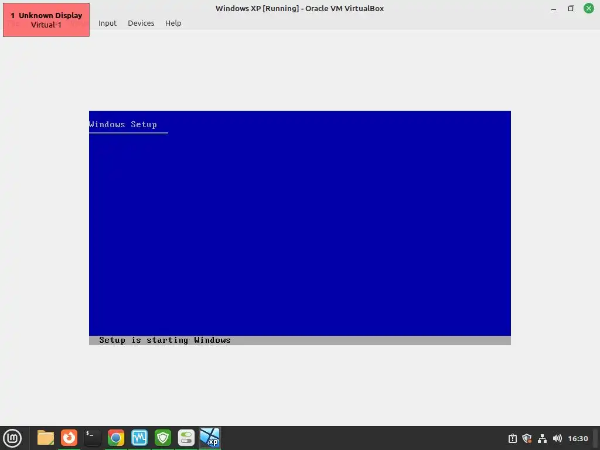The height and width of the screenshot is (450, 600).
Task: Open the network connections tray icon
Action: pos(542,438)
